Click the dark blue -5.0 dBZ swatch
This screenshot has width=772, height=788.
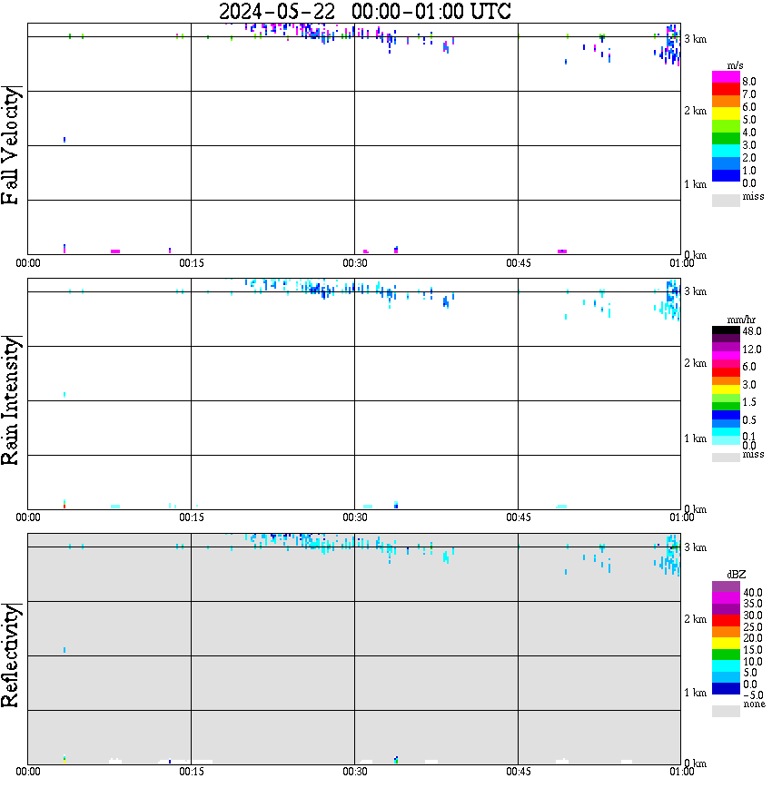726,688
